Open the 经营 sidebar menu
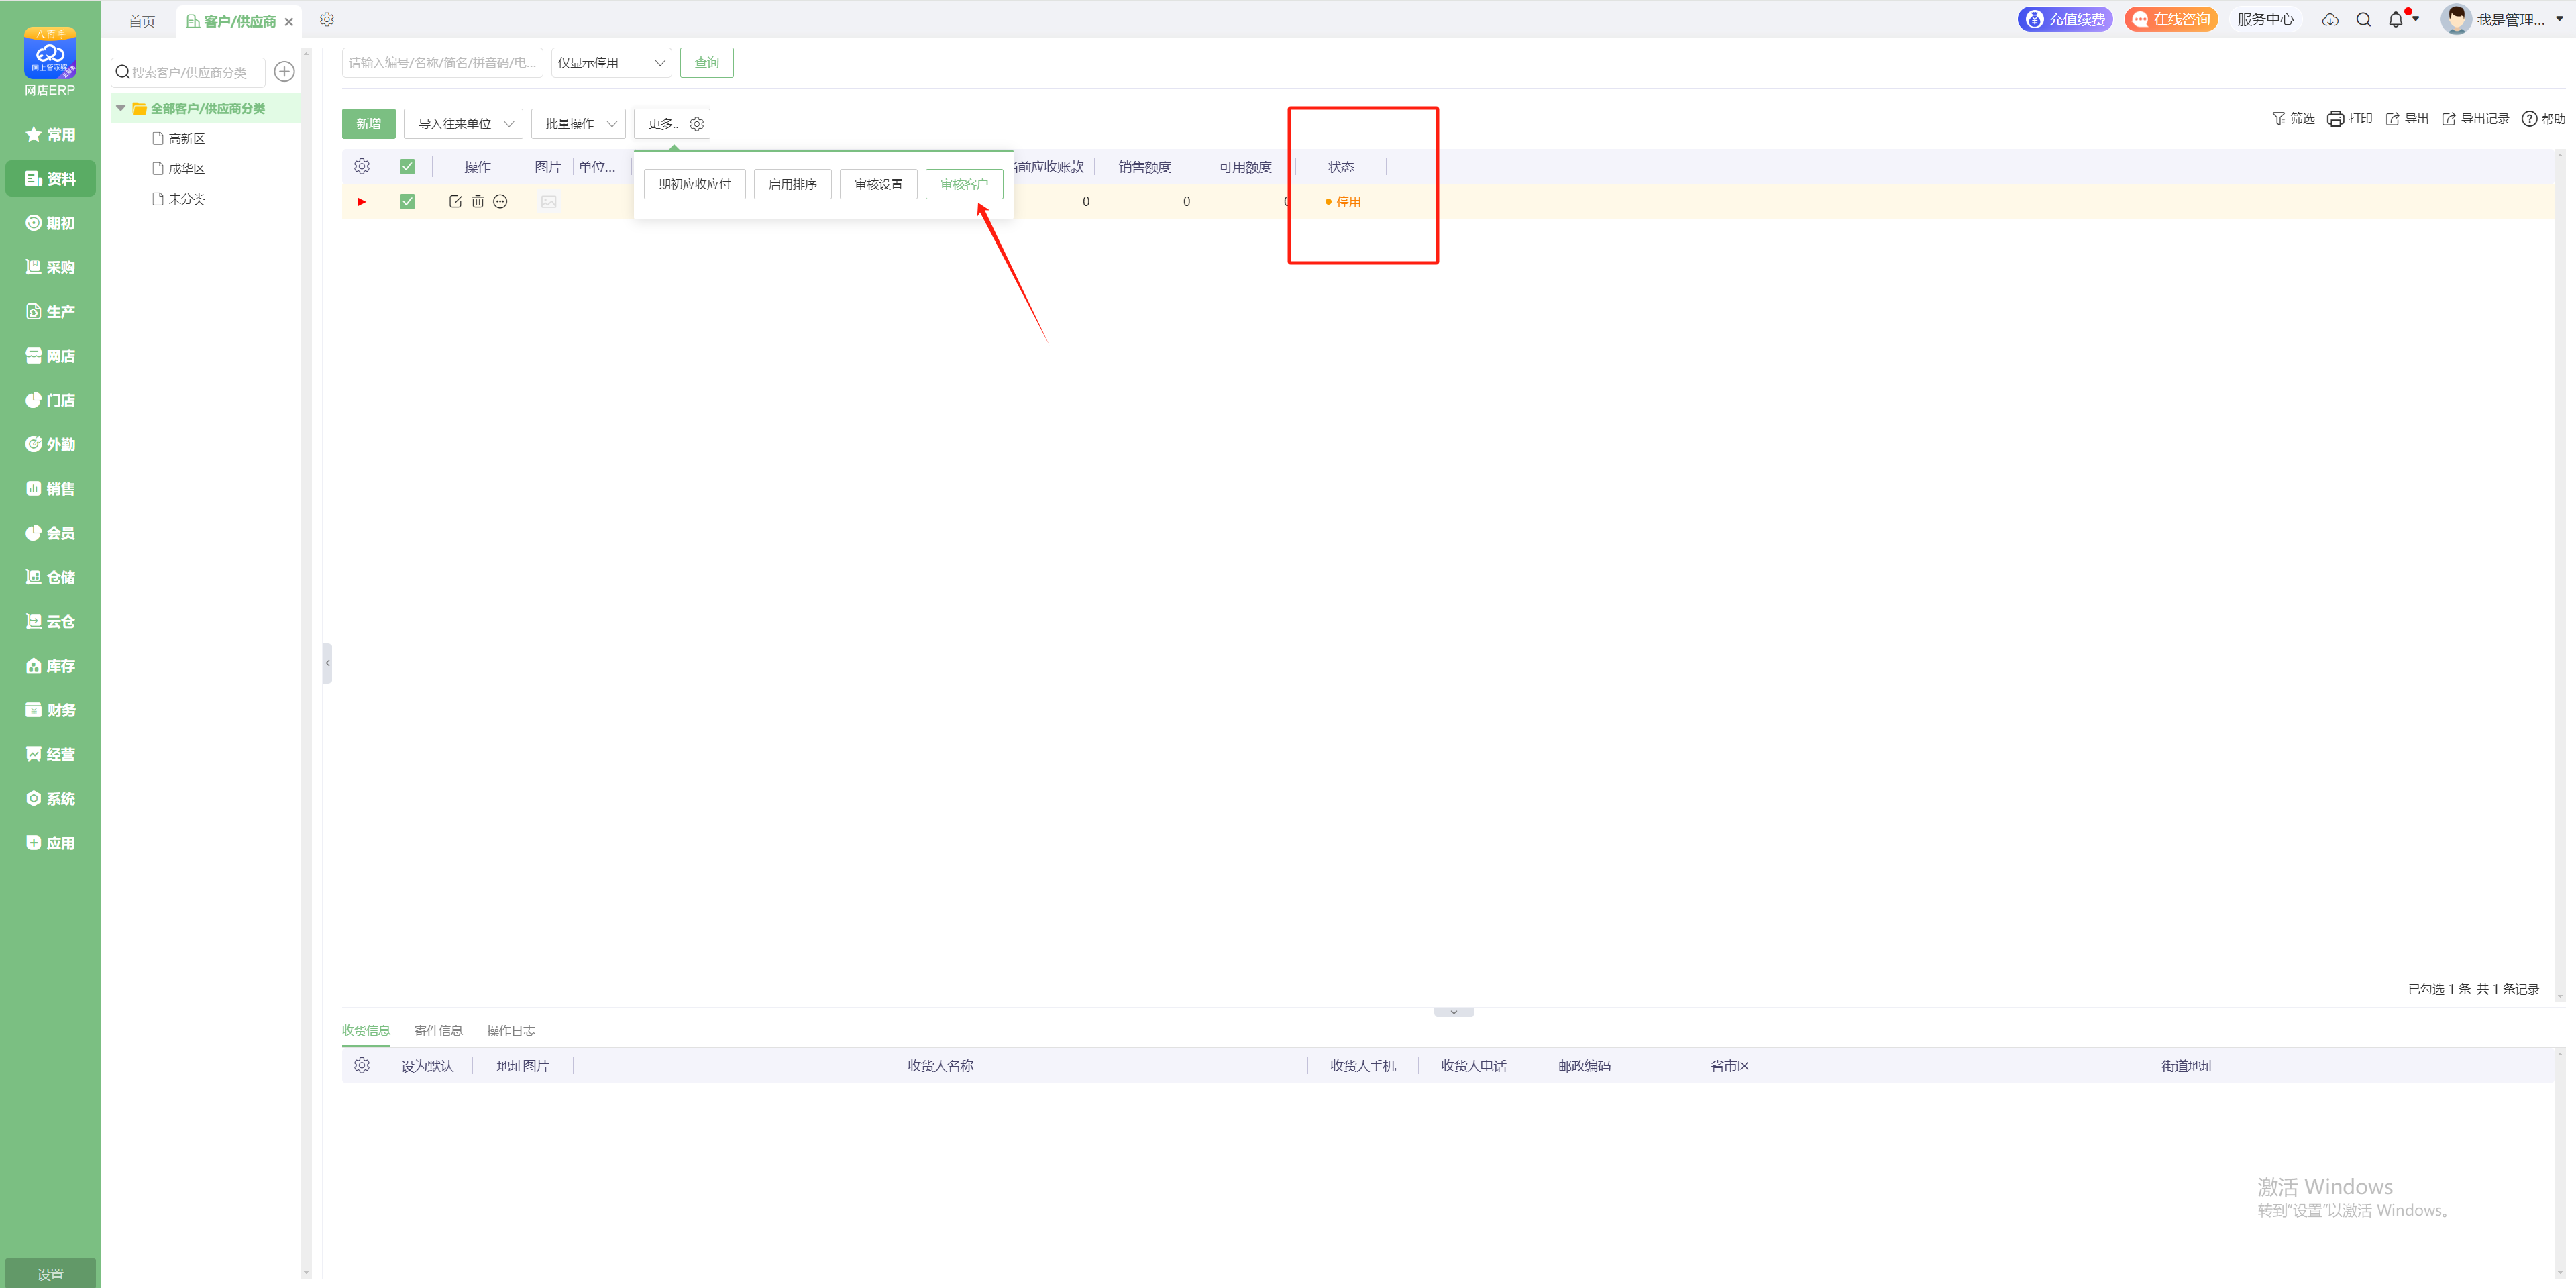This screenshot has width=2576, height=1288. point(50,754)
